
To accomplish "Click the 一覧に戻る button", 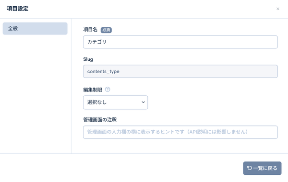I will click(x=262, y=168).
